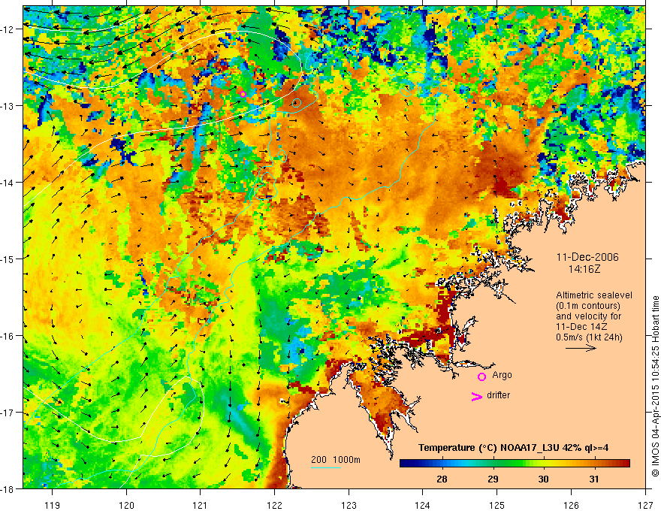Click the '31' value on the color bar
This screenshot has height=511, width=661.
click(x=594, y=479)
